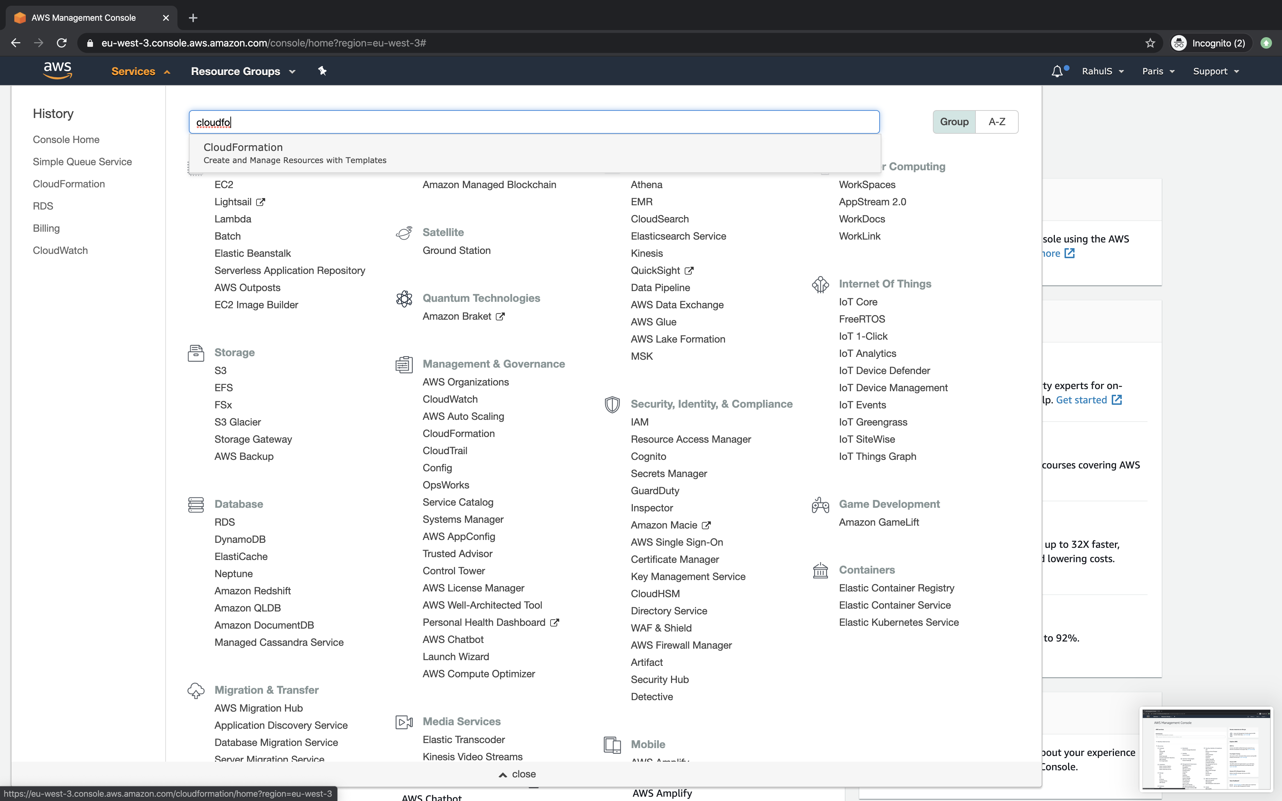Collapse the Services menu
1282x801 pixels.
click(140, 71)
